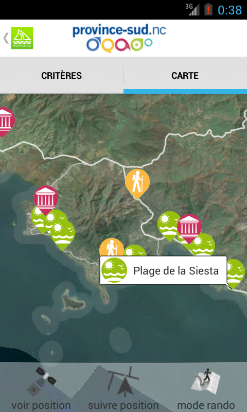247x412 pixels.
Task: Go back using the left chevron
Action: (6, 38)
